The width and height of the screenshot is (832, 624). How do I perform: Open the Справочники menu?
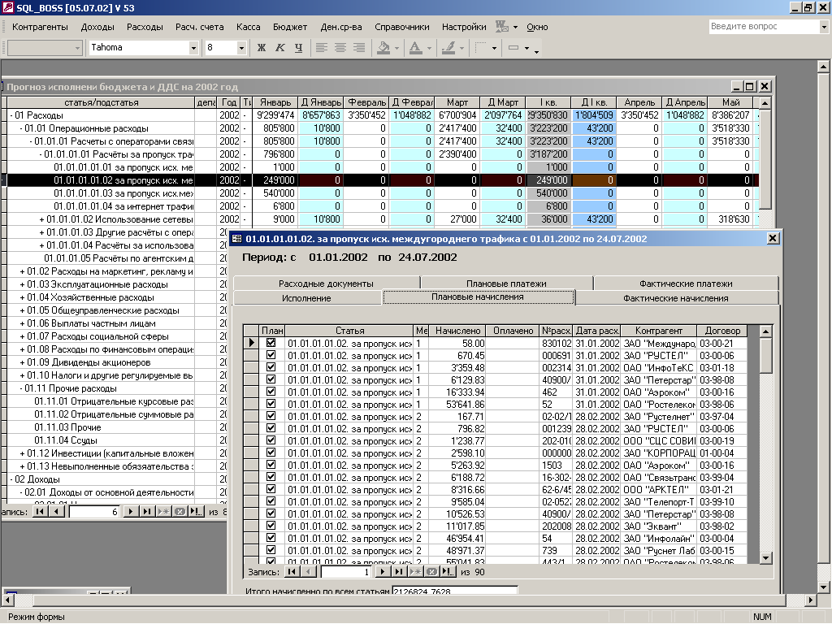point(402,27)
